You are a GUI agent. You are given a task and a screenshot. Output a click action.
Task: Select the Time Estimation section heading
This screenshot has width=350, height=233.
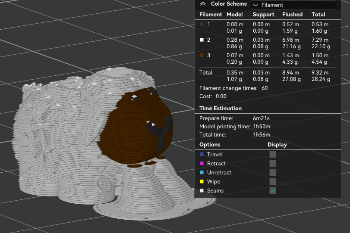coord(221,109)
